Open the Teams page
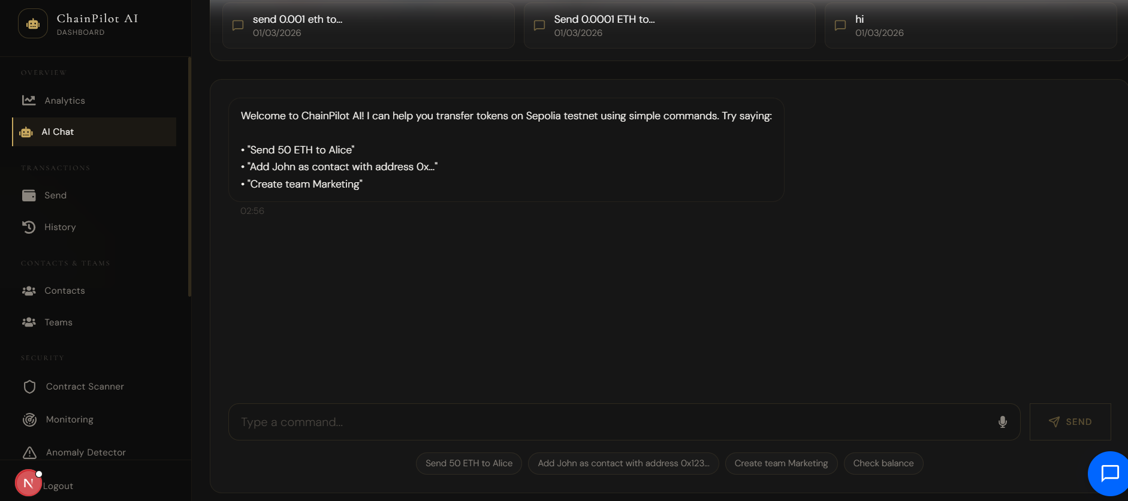The image size is (1128, 501). tap(58, 322)
